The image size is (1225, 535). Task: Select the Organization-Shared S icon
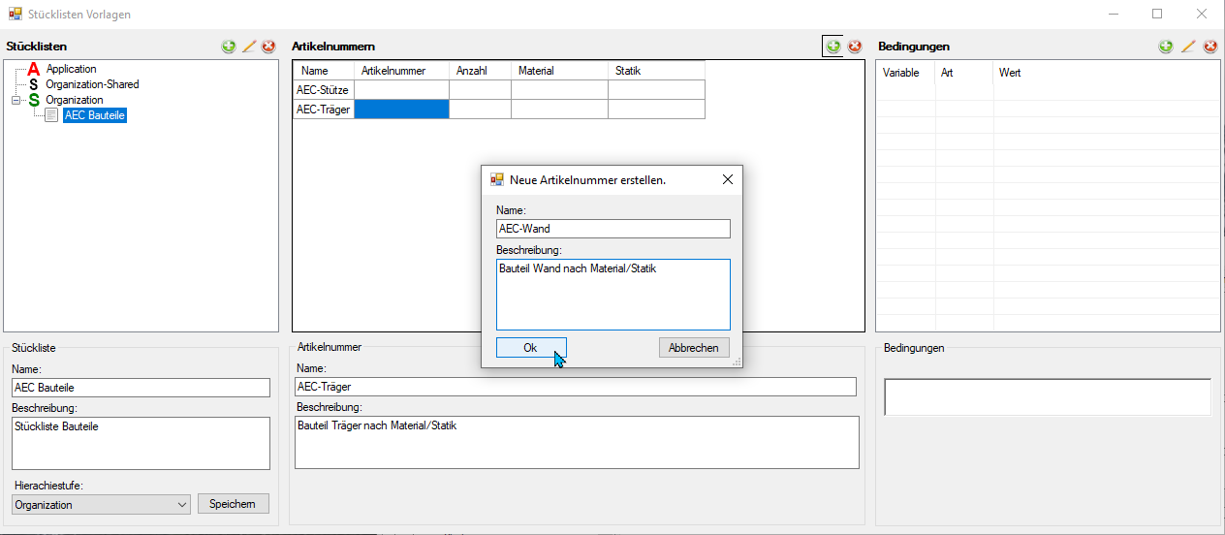(35, 84)
